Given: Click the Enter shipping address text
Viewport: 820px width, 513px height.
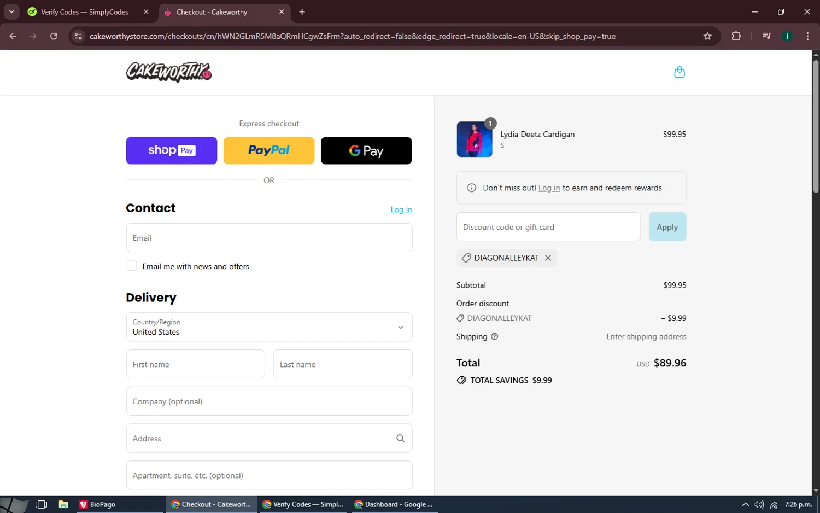Looking at the screenshot, I should click(646, 336).
